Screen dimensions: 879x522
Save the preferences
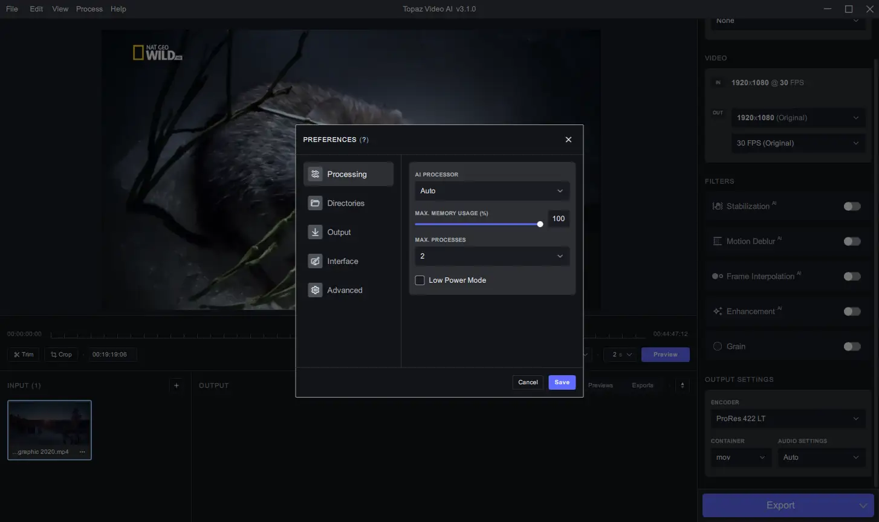point(562,382)
